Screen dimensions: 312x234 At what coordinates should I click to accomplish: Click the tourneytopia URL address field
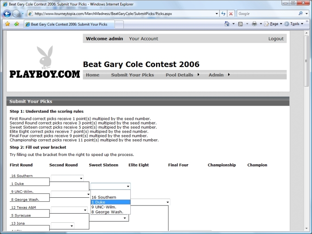pos(123,14)
